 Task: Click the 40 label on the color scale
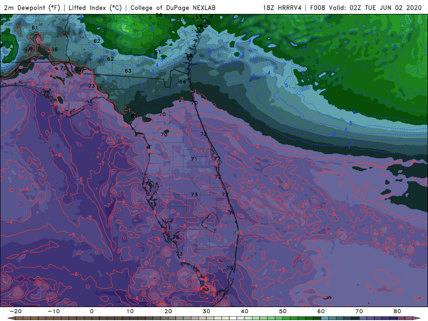[244, 311]
